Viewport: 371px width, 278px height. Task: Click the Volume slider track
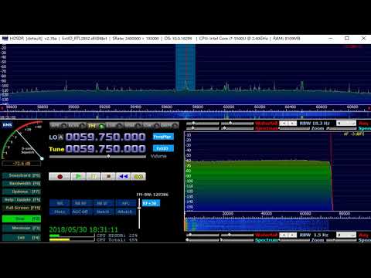(x=97, y=157)
